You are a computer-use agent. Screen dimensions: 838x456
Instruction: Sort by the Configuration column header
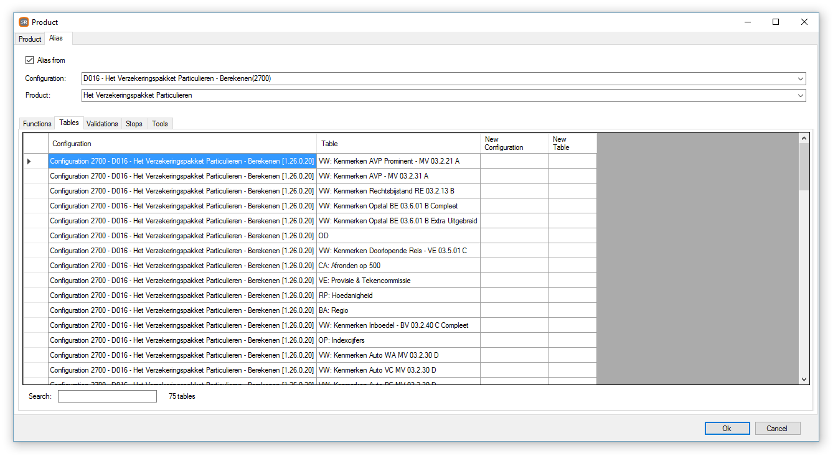point(182,144)
